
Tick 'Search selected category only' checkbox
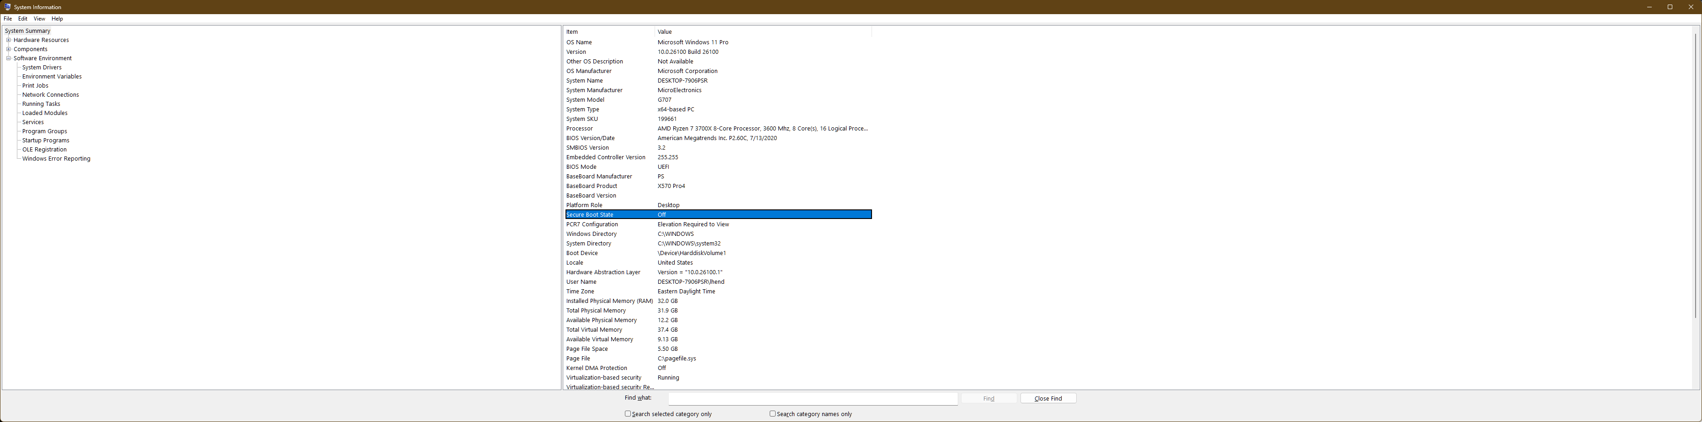628,414
